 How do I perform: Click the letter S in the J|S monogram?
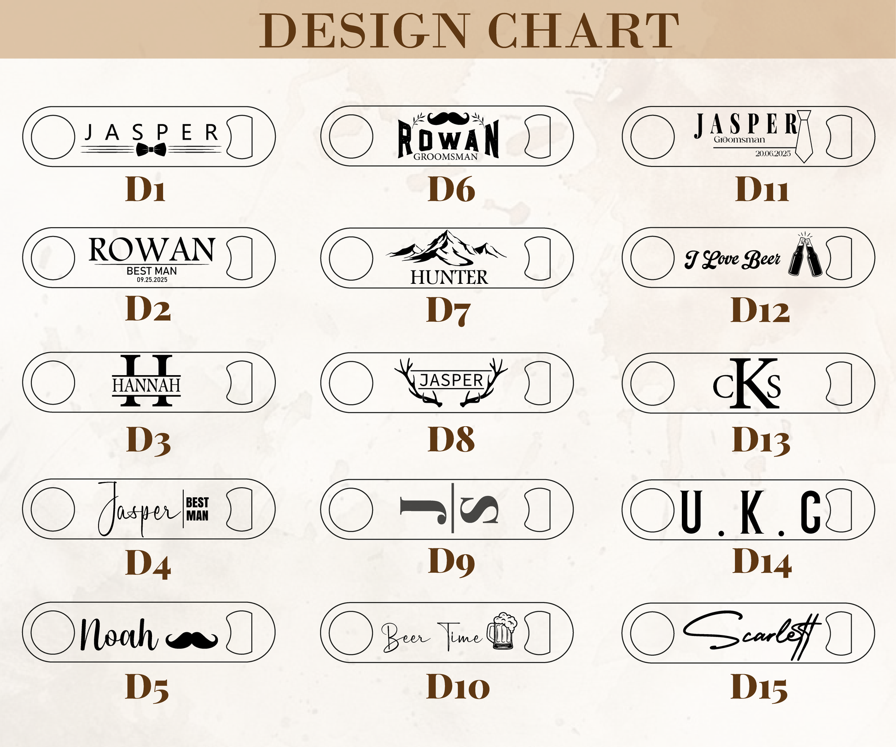(479, 510)
